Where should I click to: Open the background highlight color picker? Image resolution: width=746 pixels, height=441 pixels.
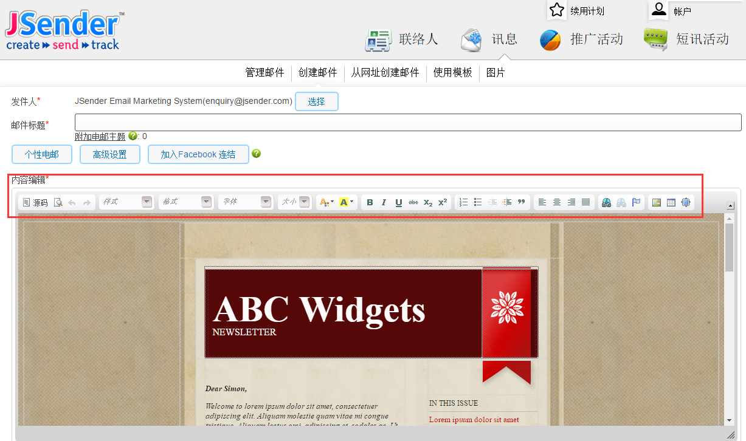pos(346,202)
